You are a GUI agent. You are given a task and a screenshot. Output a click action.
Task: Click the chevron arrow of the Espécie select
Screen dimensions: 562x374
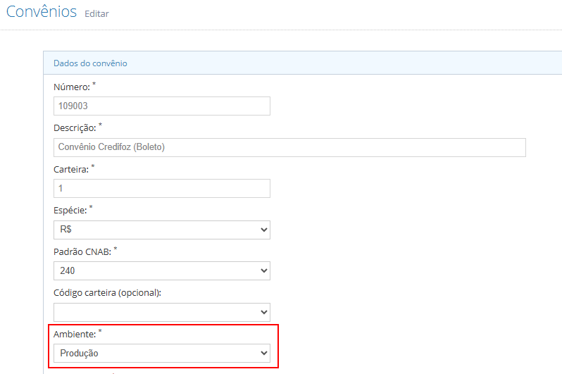(x=264, y=230)
